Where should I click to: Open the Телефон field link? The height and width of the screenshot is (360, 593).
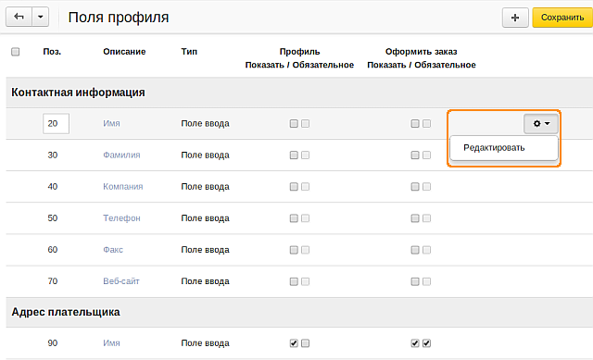(x=121, y=218)
